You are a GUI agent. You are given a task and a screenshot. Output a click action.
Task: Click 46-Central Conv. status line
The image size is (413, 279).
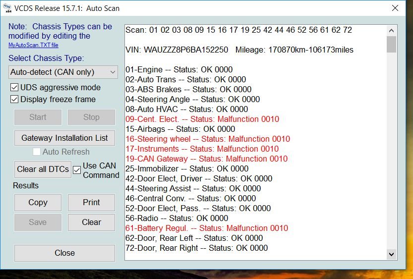point(190,198)
